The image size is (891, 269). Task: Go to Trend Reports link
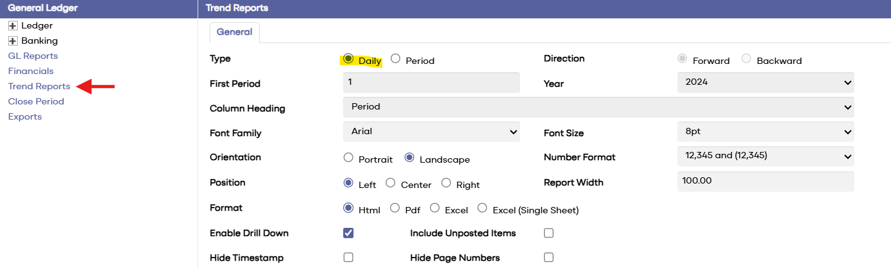click(x=39, y=86)
